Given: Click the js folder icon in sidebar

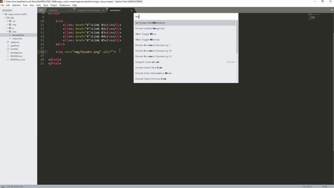Looking at the screenshot, I should [x=10, y=28].
